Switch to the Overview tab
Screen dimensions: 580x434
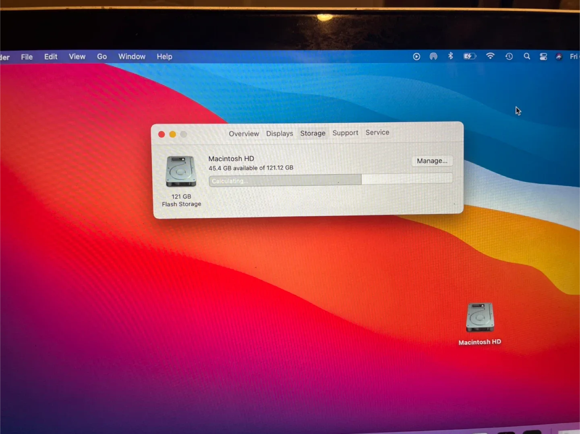point(244,133)
